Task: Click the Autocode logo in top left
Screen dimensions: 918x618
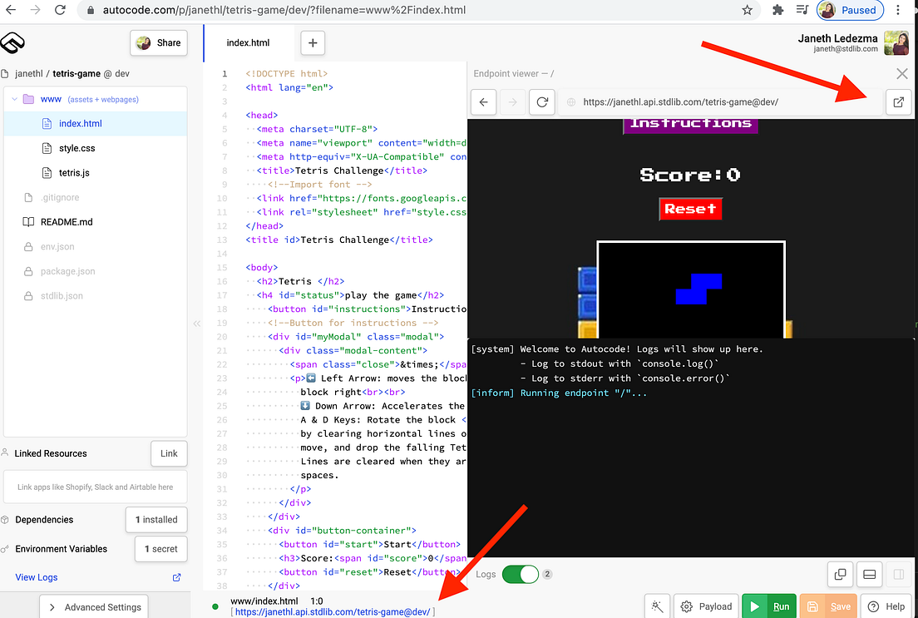Action: 12,42
